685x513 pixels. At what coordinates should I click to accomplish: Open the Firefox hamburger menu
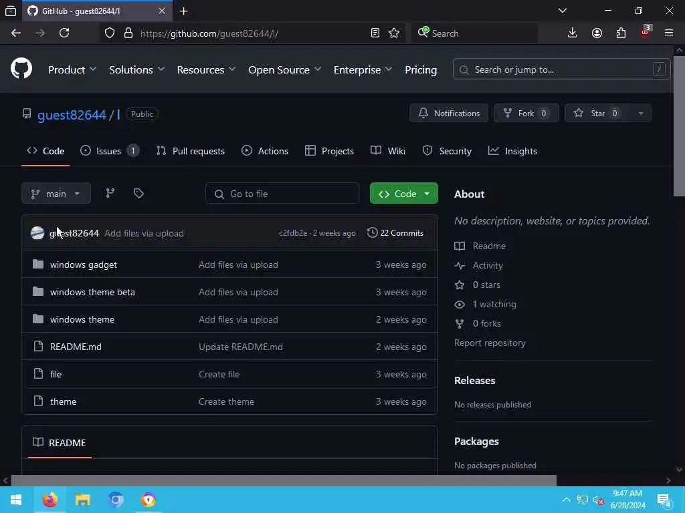click(x=669, y=33)
